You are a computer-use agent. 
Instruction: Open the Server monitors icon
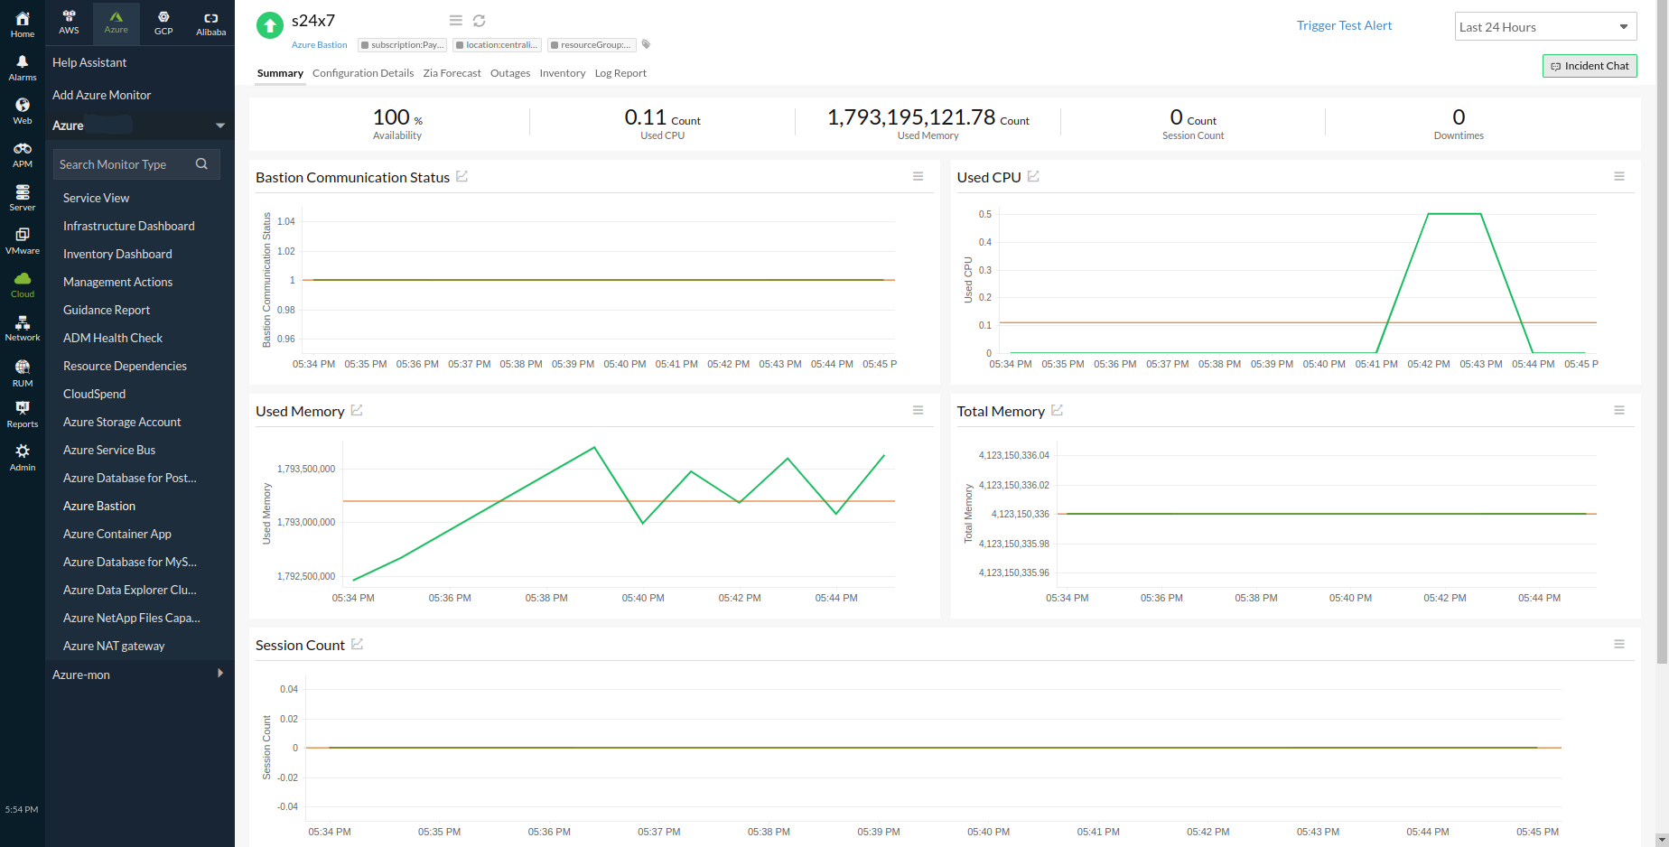click(x=23, y=191)
